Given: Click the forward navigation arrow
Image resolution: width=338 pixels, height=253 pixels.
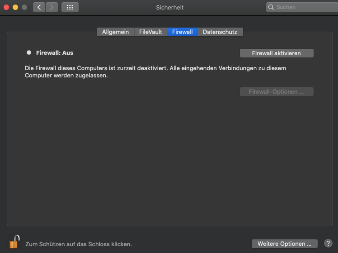Looking at the screenshot, I should click(52, 7).
